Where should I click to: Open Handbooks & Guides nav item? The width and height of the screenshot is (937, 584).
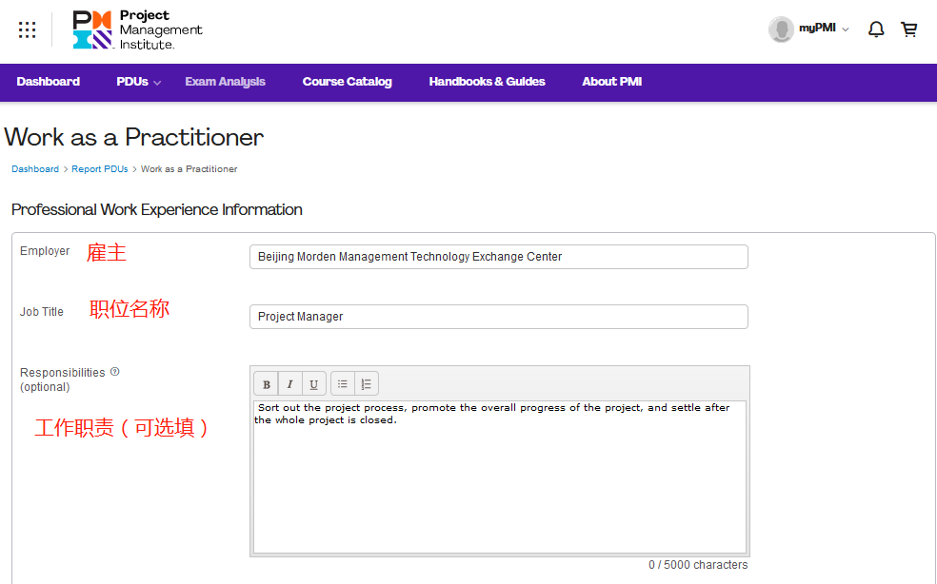(x=487, y=82)
